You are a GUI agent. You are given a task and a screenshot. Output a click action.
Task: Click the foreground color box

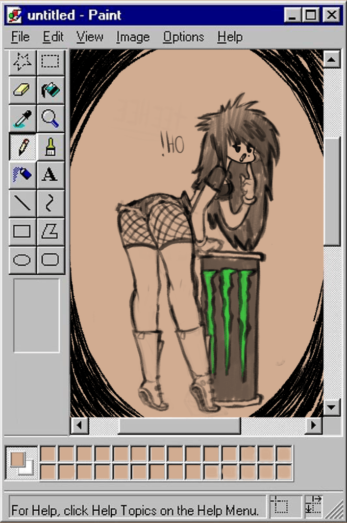[17, 459]
